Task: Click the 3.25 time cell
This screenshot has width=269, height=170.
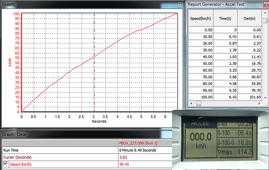Action: (225, 70)
